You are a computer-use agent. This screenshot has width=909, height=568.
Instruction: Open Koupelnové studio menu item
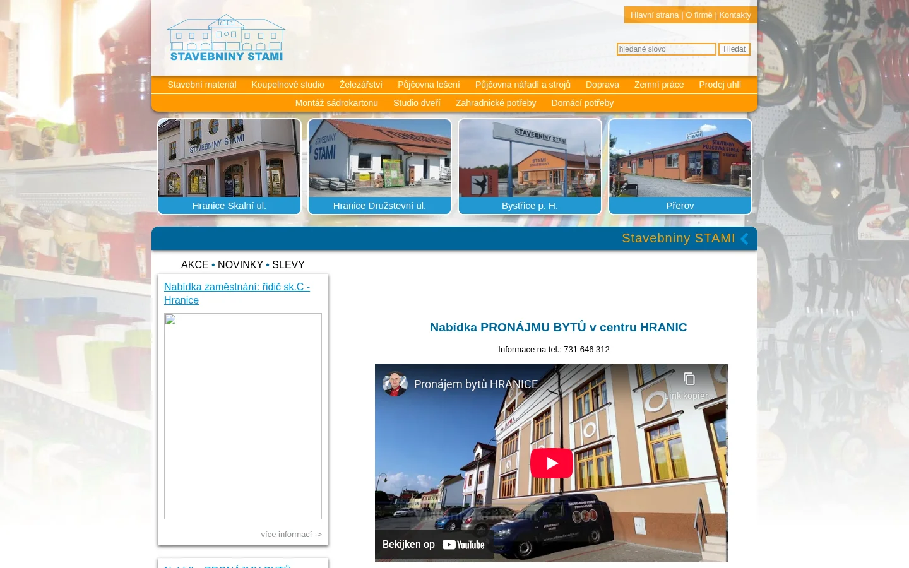point(288,85)
